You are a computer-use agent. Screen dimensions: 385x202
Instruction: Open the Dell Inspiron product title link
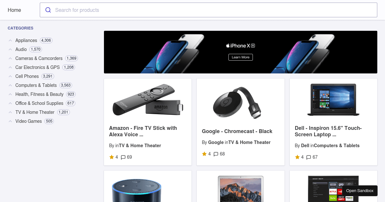pyautogui.click(x=328, y=131)
